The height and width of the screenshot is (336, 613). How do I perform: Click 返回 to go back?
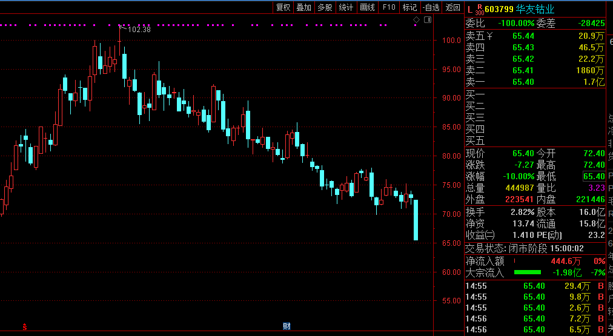(x=452, y=7)
